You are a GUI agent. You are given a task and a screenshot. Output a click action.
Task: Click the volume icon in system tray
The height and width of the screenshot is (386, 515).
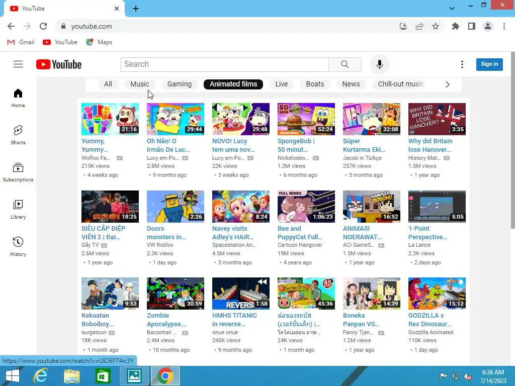pyautogui.click(x=467, y=376)
